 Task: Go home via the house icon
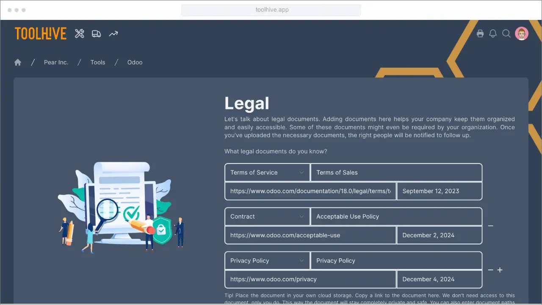[x=18, y=62]
